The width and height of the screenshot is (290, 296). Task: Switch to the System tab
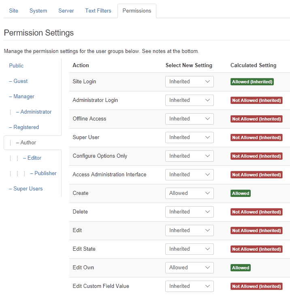(38, 11)
